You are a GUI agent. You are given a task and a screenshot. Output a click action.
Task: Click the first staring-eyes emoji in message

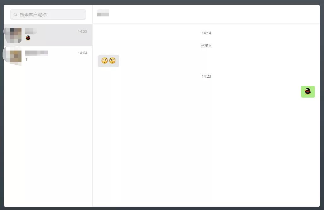105,61
